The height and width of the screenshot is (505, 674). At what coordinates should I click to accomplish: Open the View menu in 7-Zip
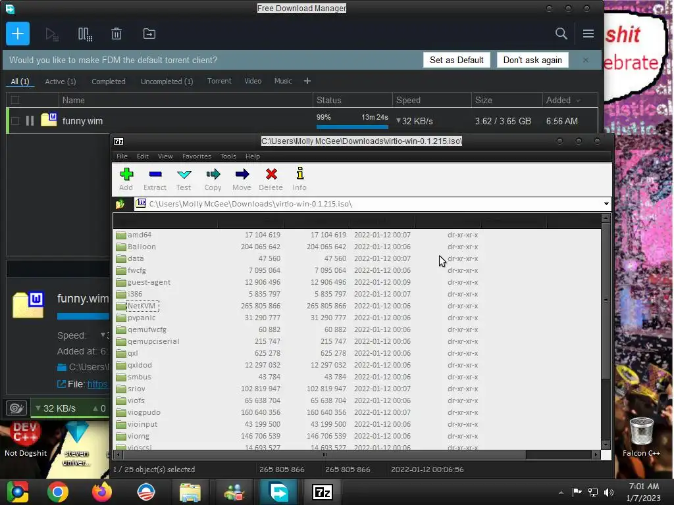pos(165,156)
